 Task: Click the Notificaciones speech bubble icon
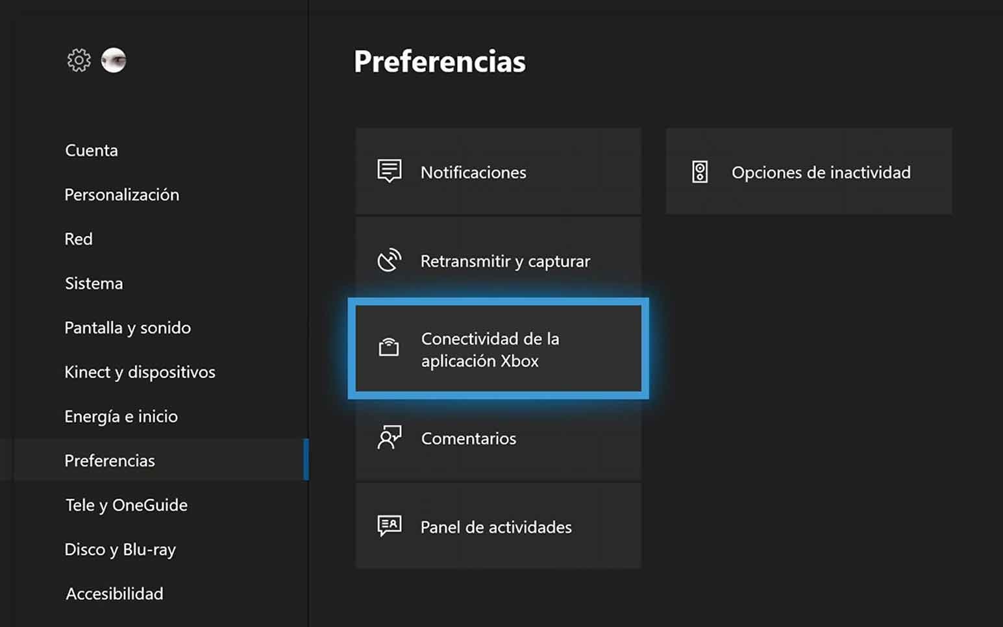(x=390, y=171)
